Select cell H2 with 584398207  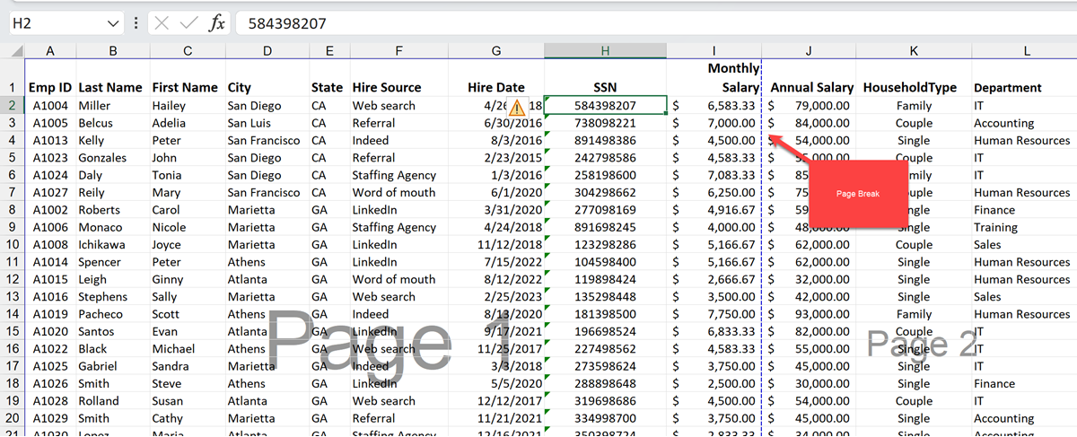(605, 105)
